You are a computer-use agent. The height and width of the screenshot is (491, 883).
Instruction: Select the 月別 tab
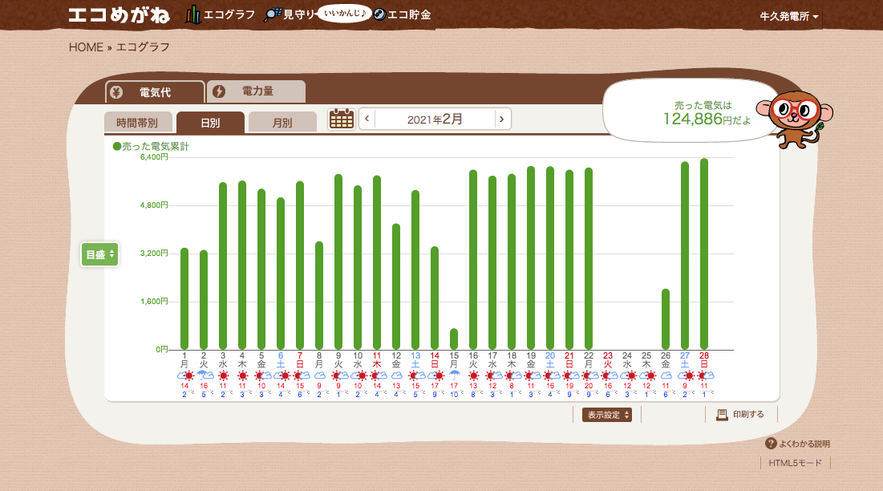pyautogui.click(x=282, y=122)
